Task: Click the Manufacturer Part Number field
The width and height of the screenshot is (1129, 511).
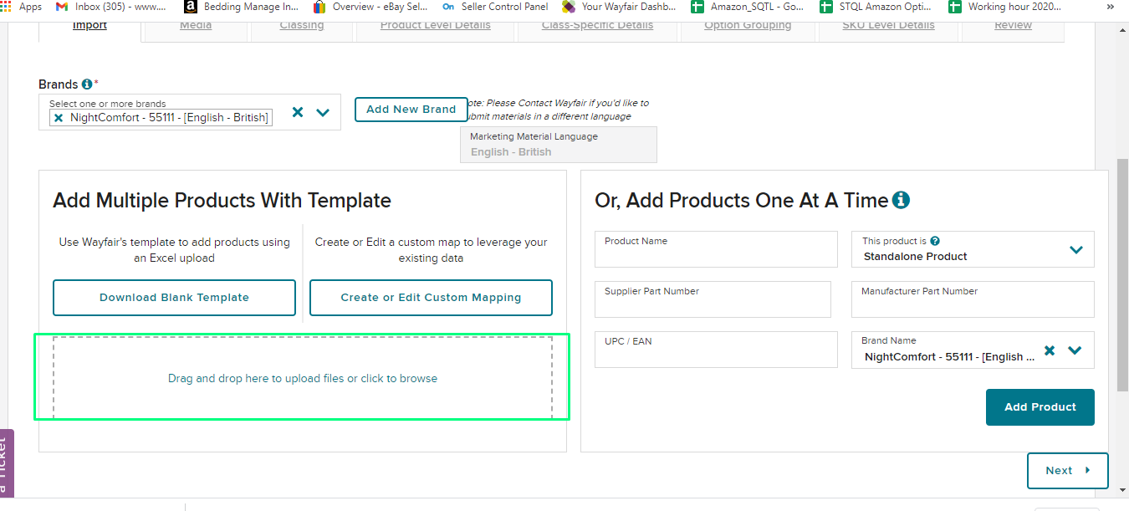Action: coord(973,299)
